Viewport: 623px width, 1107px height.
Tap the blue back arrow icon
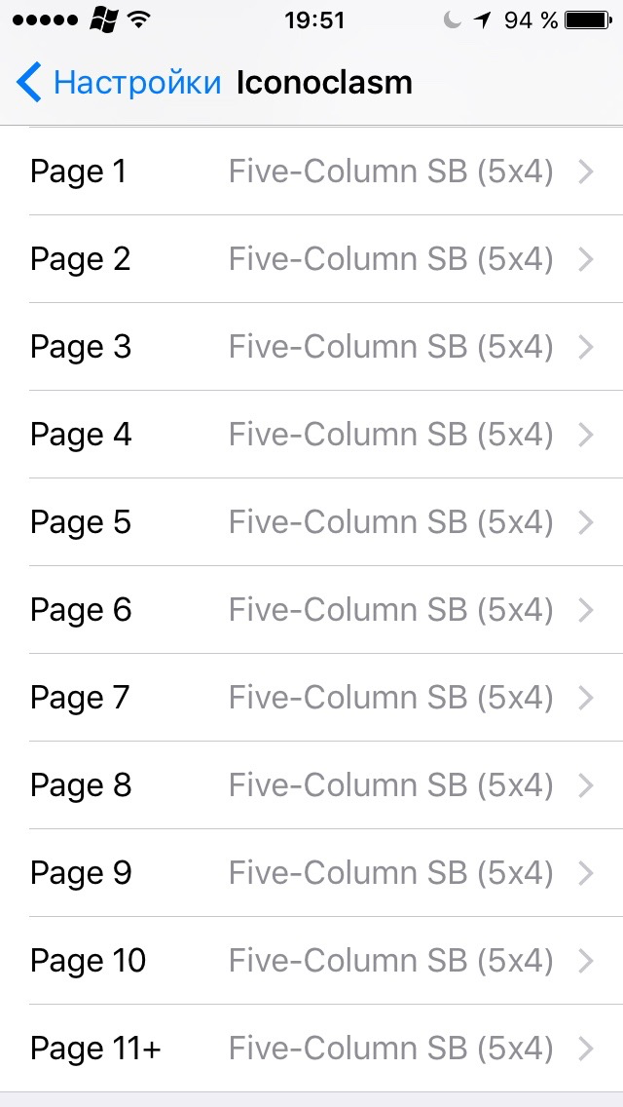29,82
